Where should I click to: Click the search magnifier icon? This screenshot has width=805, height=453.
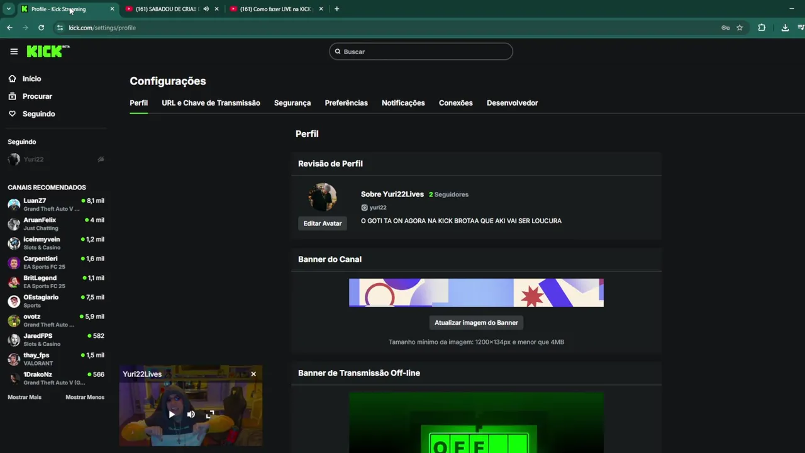coord(338,52)
